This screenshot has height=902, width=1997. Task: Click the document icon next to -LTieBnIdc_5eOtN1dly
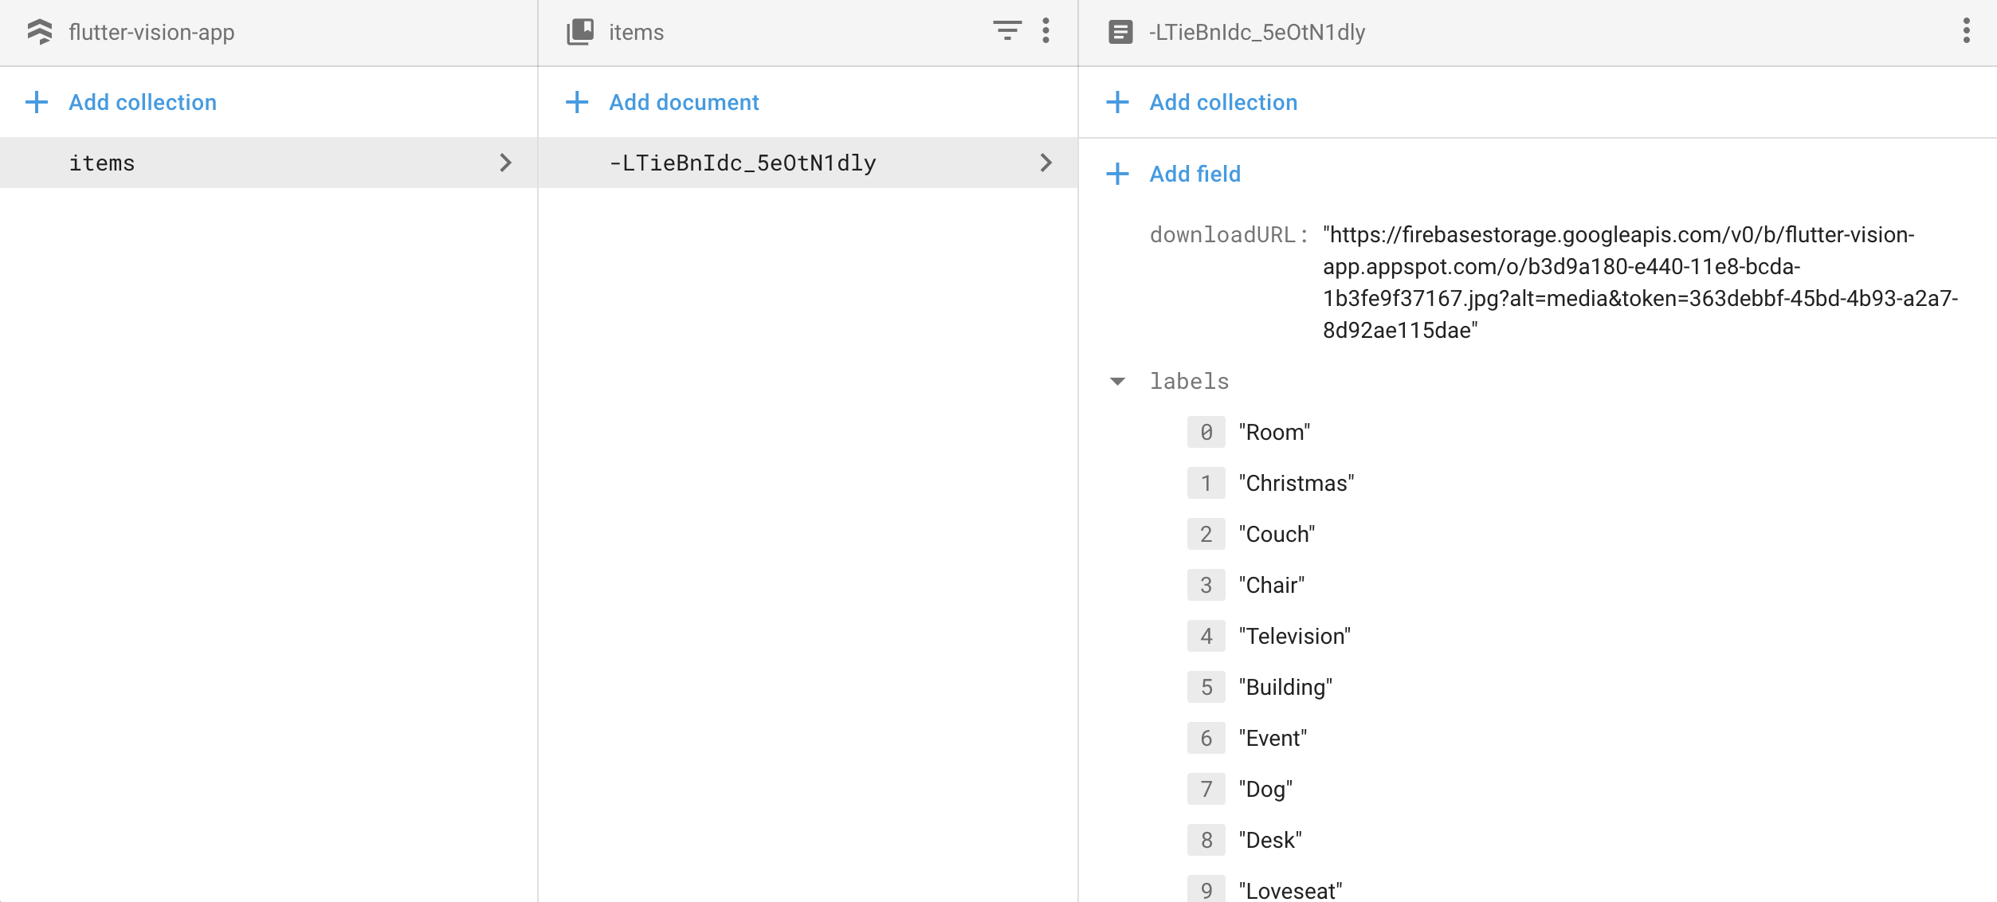[x=1119, y=32]
